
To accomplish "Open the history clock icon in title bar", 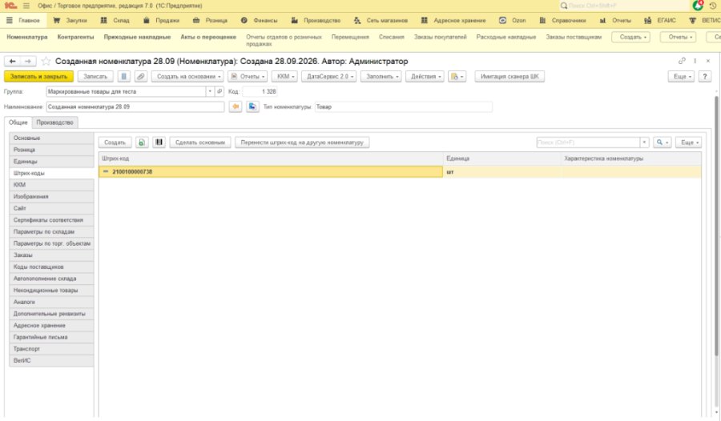I will point(713,6).
